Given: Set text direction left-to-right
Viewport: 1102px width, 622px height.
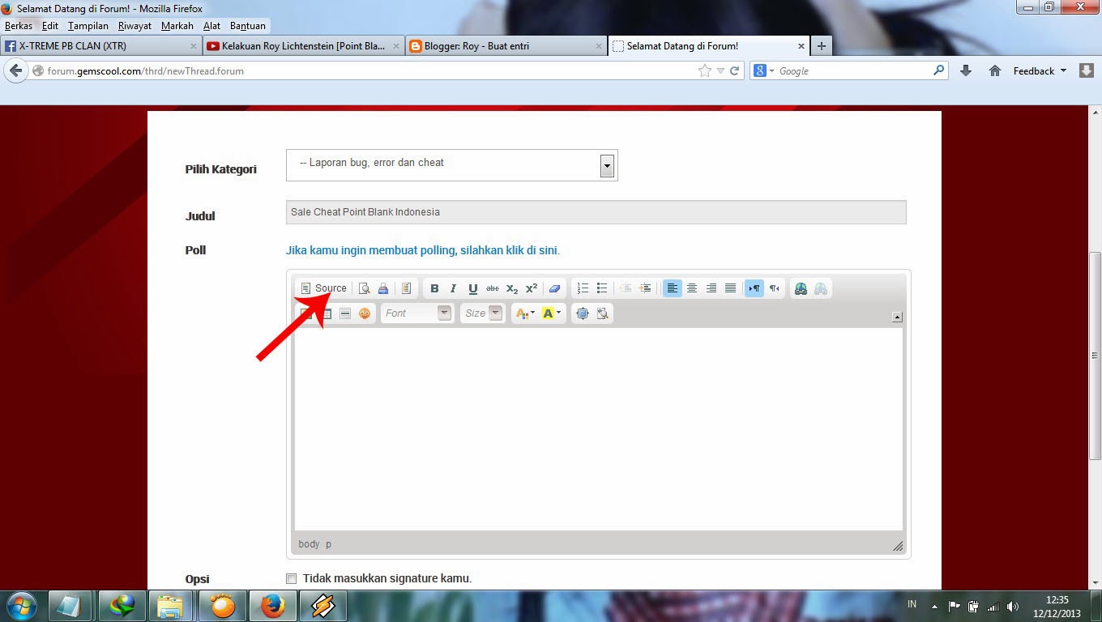Looking at the screenshot, I should 754,288.
